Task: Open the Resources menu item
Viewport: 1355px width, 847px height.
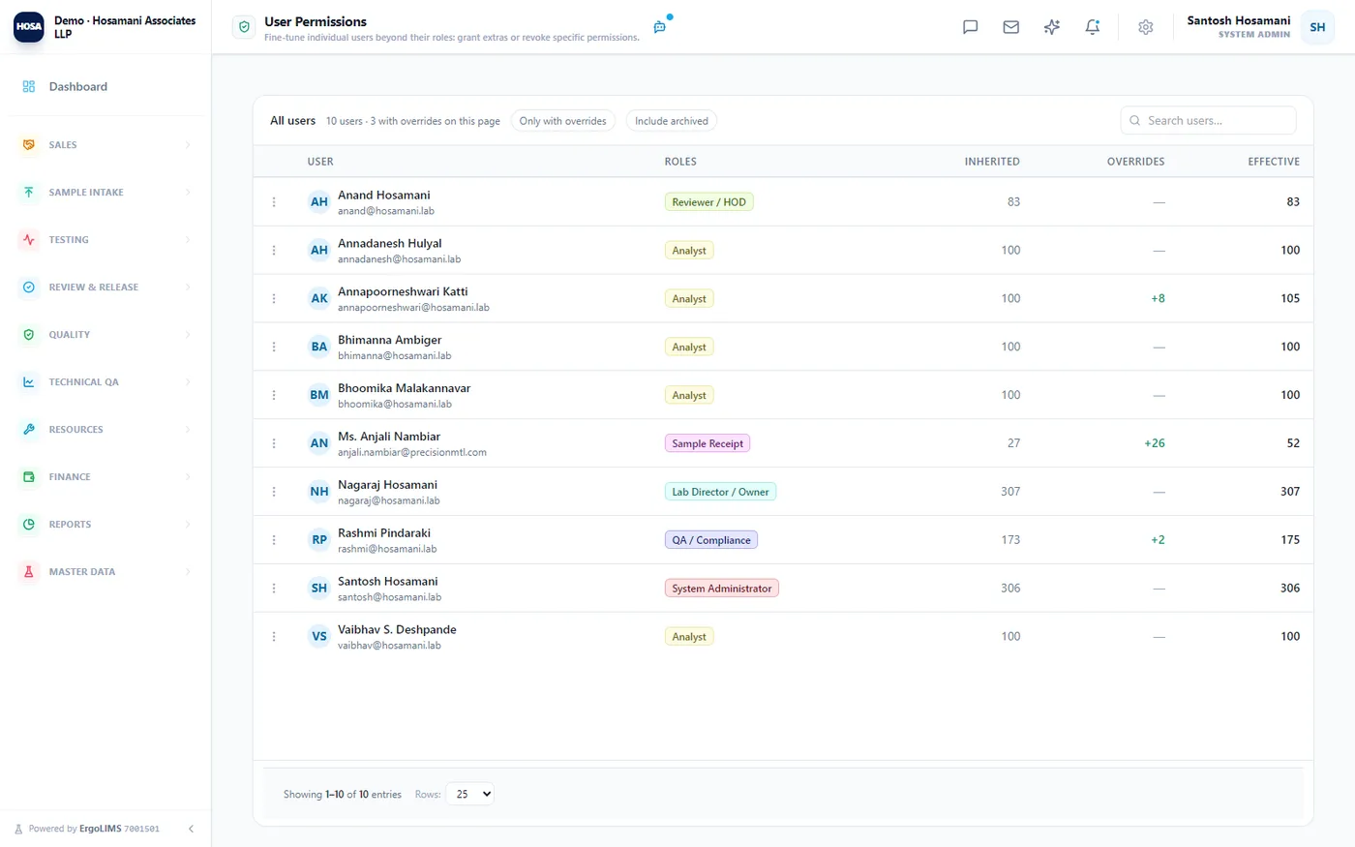Action: 105,429
